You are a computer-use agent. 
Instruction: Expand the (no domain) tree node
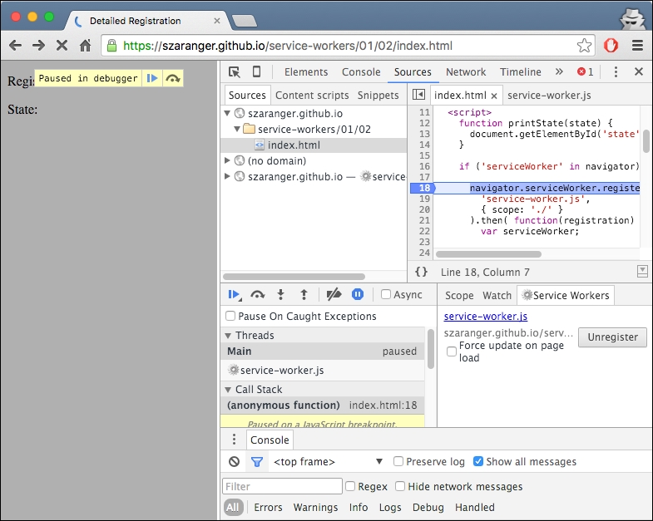click(x=229, y=160)
